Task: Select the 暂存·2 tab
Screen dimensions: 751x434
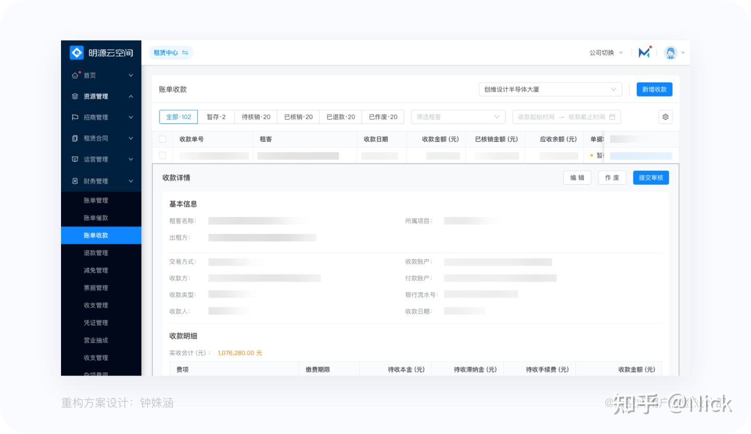Action: [x=216, y=117]
